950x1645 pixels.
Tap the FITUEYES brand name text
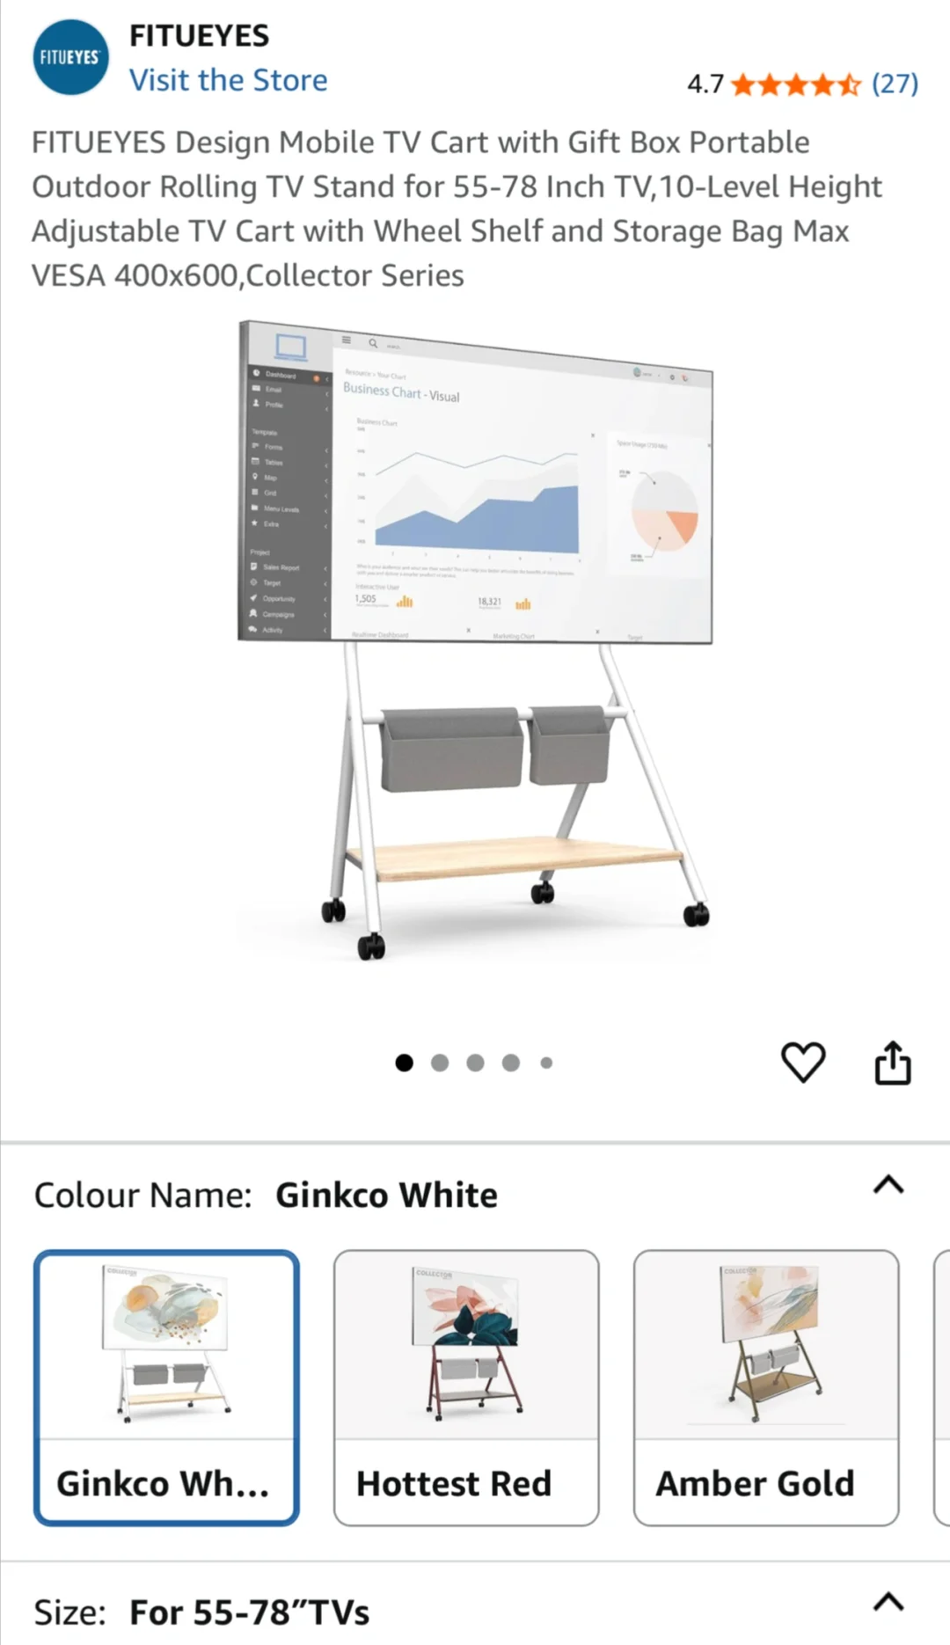[200, 35]
